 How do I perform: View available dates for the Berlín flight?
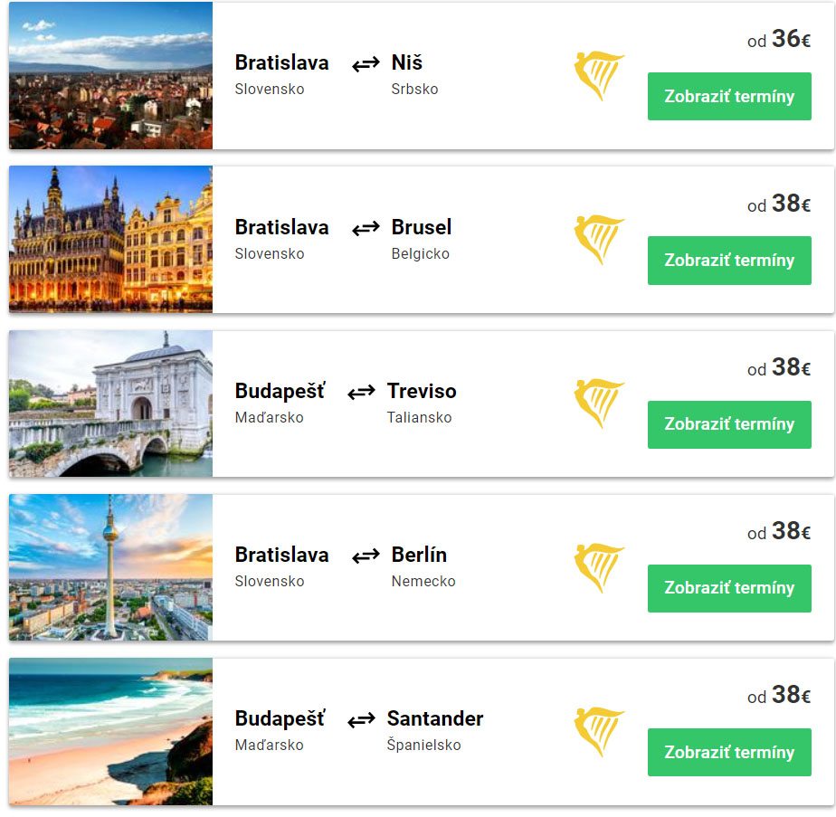tap(729, 588)
